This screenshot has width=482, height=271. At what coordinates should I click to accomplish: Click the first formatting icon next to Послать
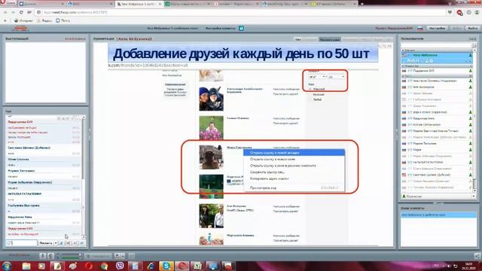coord(61,243)
